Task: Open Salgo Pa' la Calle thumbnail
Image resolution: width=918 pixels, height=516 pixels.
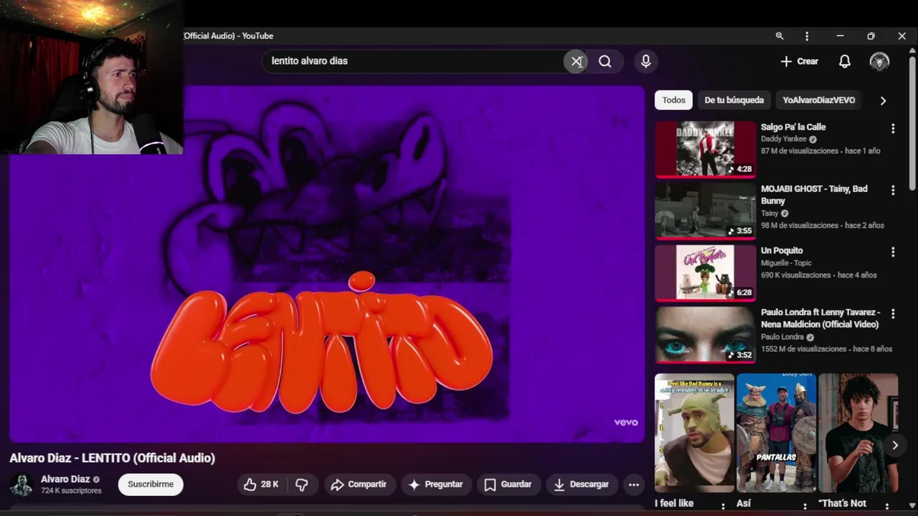Action: pos(705,149)
